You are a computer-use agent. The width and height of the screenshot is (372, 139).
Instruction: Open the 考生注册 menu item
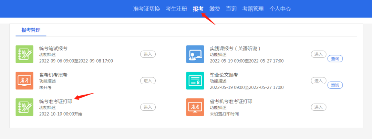click(x=176, y=9)
